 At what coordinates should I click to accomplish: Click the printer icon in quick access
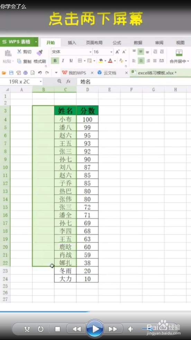coord(25,73)
